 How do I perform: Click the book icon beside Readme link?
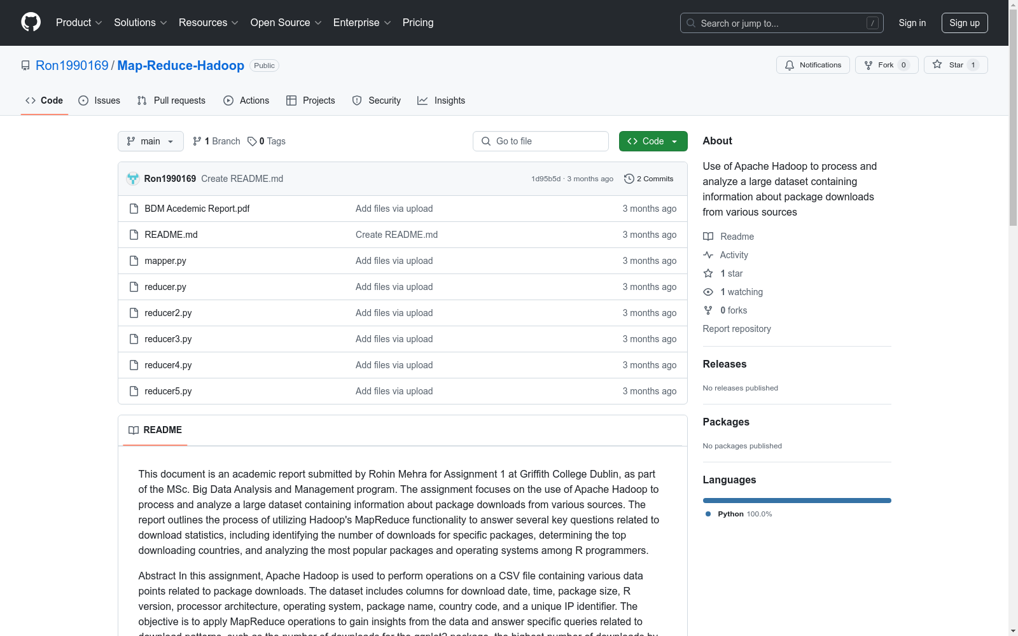708,237
